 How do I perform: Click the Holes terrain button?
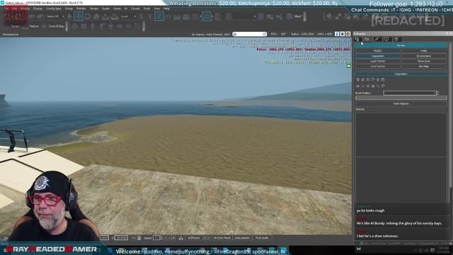pyautogui.click(x=423, y=51)
